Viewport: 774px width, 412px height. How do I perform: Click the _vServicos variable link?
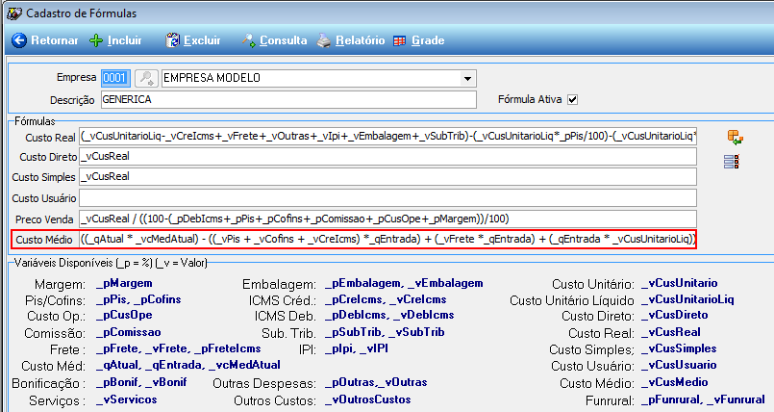point(126,399)
